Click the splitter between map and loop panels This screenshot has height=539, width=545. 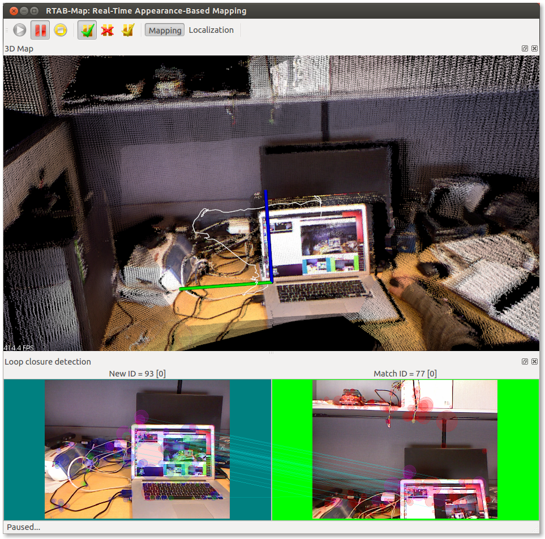[272, 353]
